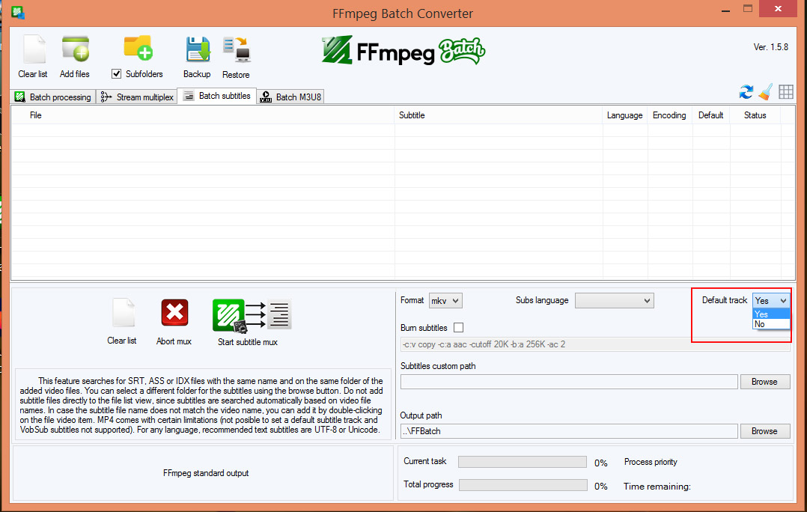This screenshot has width=807, height=512.
Task: Select the Batch subtitles tab
Action: (x=217, y=96)
